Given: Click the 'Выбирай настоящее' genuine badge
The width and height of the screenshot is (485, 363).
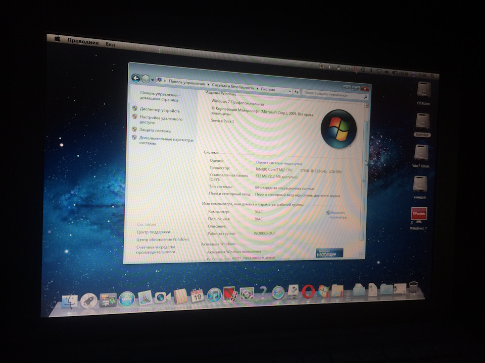Looking at the screenshot, I should [329, 253].
